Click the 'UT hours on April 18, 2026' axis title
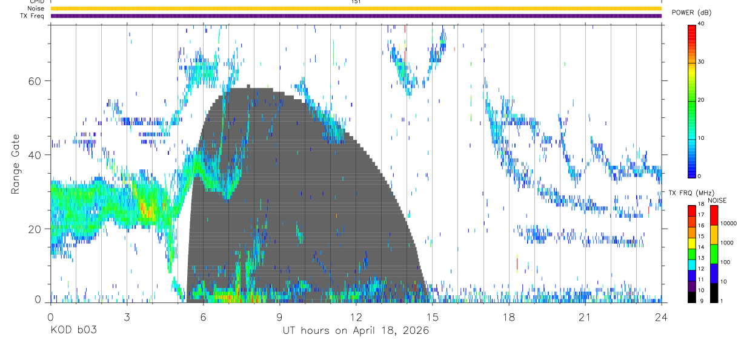The height and width of the screenshot is (343, 744). (356, 331)
